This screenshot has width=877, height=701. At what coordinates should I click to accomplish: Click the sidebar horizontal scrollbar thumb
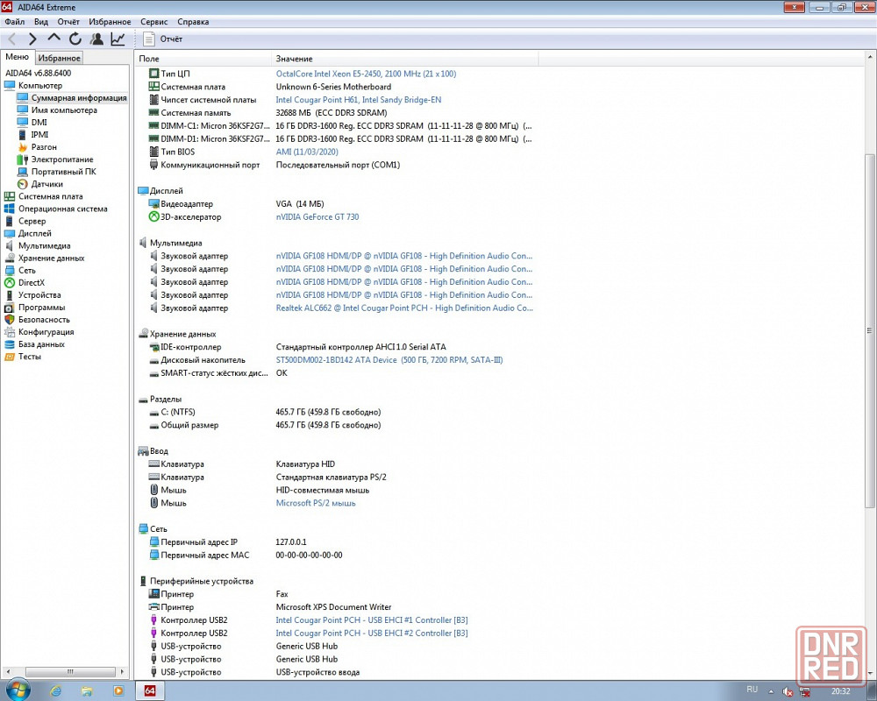(70, 671)
